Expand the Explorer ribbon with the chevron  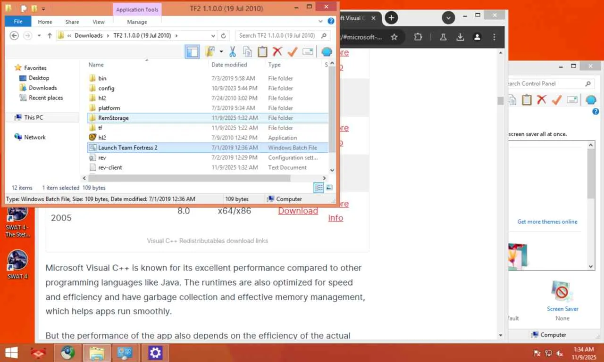321,21
